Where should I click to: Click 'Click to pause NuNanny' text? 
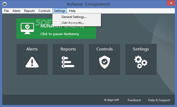pos(60,34)
